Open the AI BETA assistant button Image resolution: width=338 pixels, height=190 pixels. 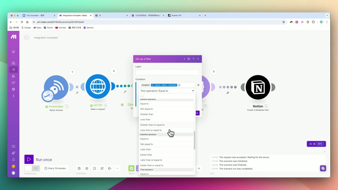pos(316,144)
